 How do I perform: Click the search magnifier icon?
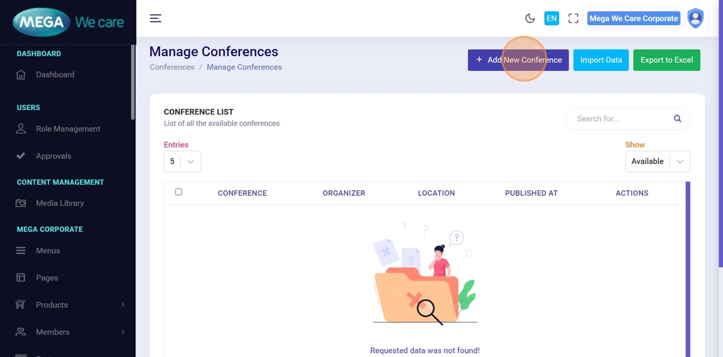(677, 119)
